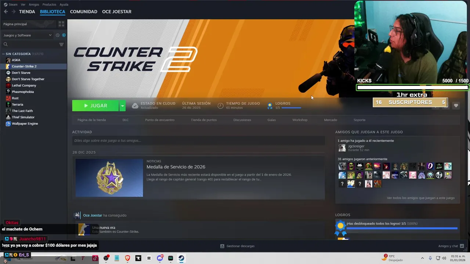This screenshot has width=470, height=264.
Task: Open the Juegos y Software dropdown
Action: (28, 35)
